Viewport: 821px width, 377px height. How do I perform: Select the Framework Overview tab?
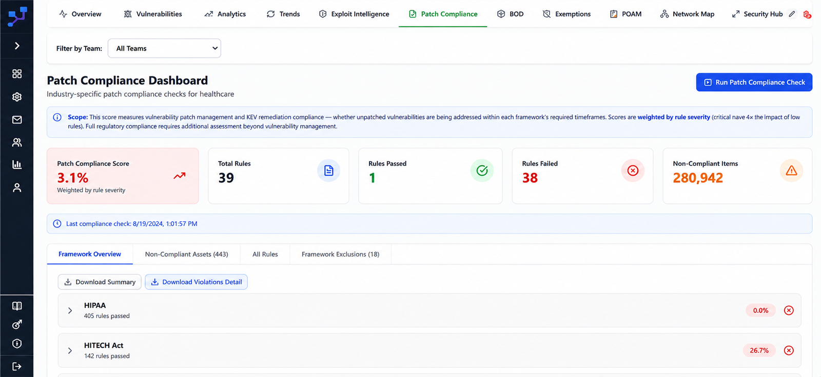(90, 254)
